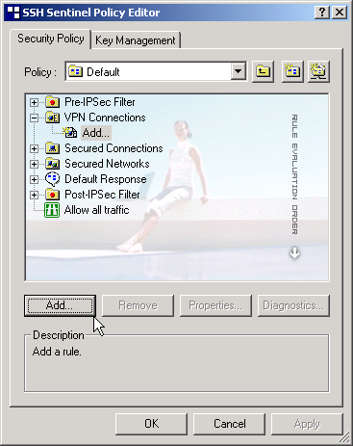Click the Post-IPSec Filter folder icon
The width and height of the screenshot is (353, 446).
coord(52,195)
